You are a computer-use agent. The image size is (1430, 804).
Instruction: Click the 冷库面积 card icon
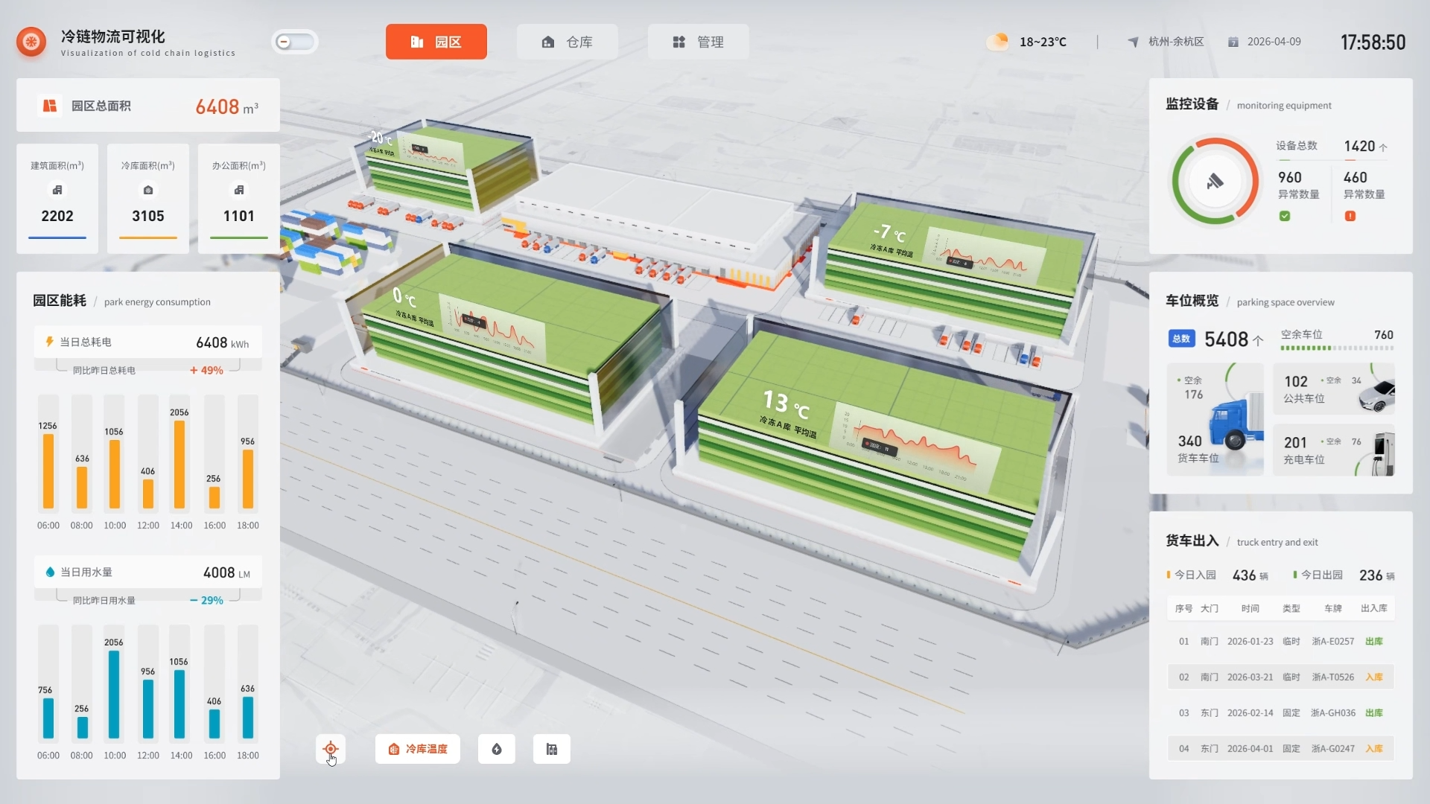click(x=148, y=190)
